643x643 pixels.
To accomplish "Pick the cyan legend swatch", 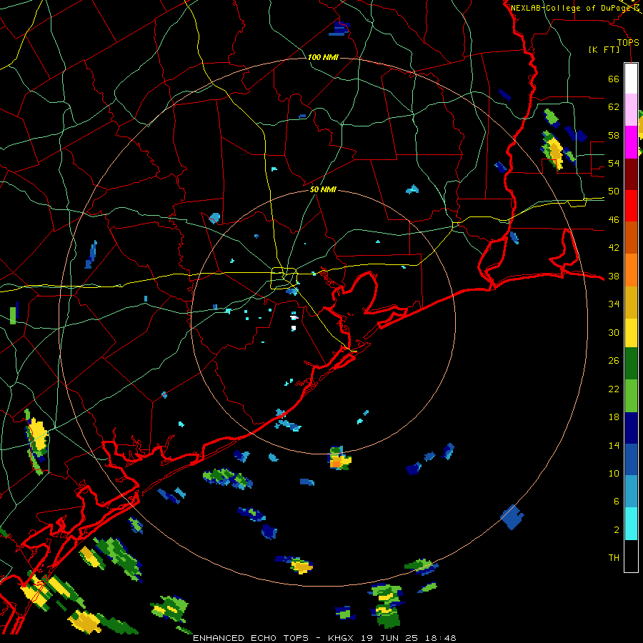I will [x=631, y=524].
